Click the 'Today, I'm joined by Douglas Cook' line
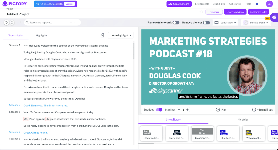278x150 pixels. pos(65,53)
